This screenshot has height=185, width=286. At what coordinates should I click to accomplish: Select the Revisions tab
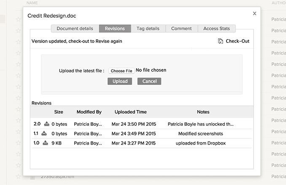click(115, 29)
